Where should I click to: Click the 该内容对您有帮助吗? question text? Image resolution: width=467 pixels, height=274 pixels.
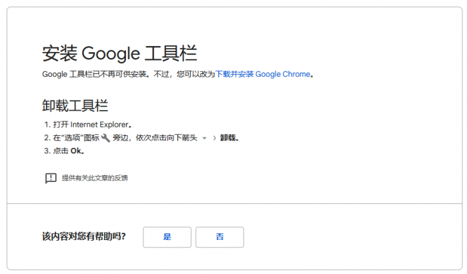83,237
